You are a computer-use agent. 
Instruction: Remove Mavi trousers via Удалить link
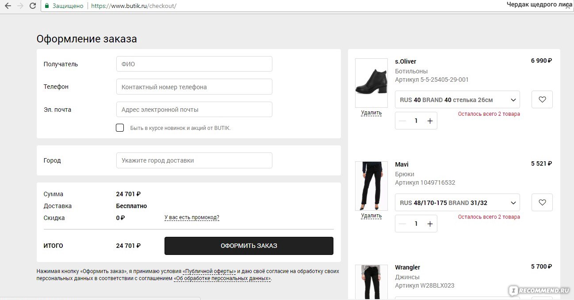(x=371, y=216)
